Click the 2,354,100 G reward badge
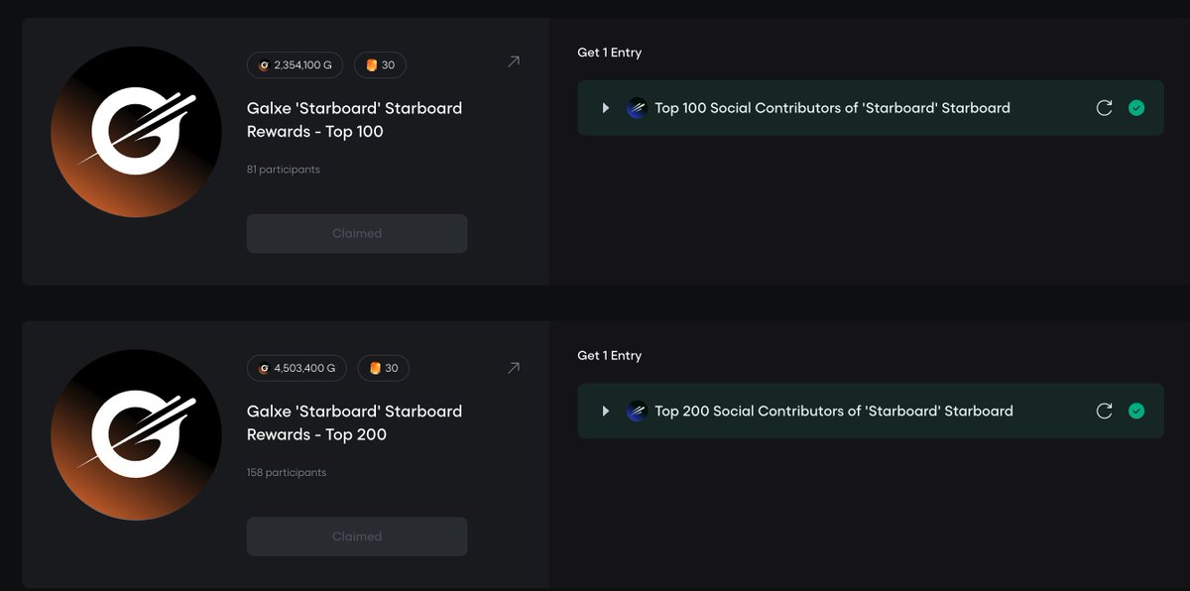1190x591 pixels. point(296,65)
